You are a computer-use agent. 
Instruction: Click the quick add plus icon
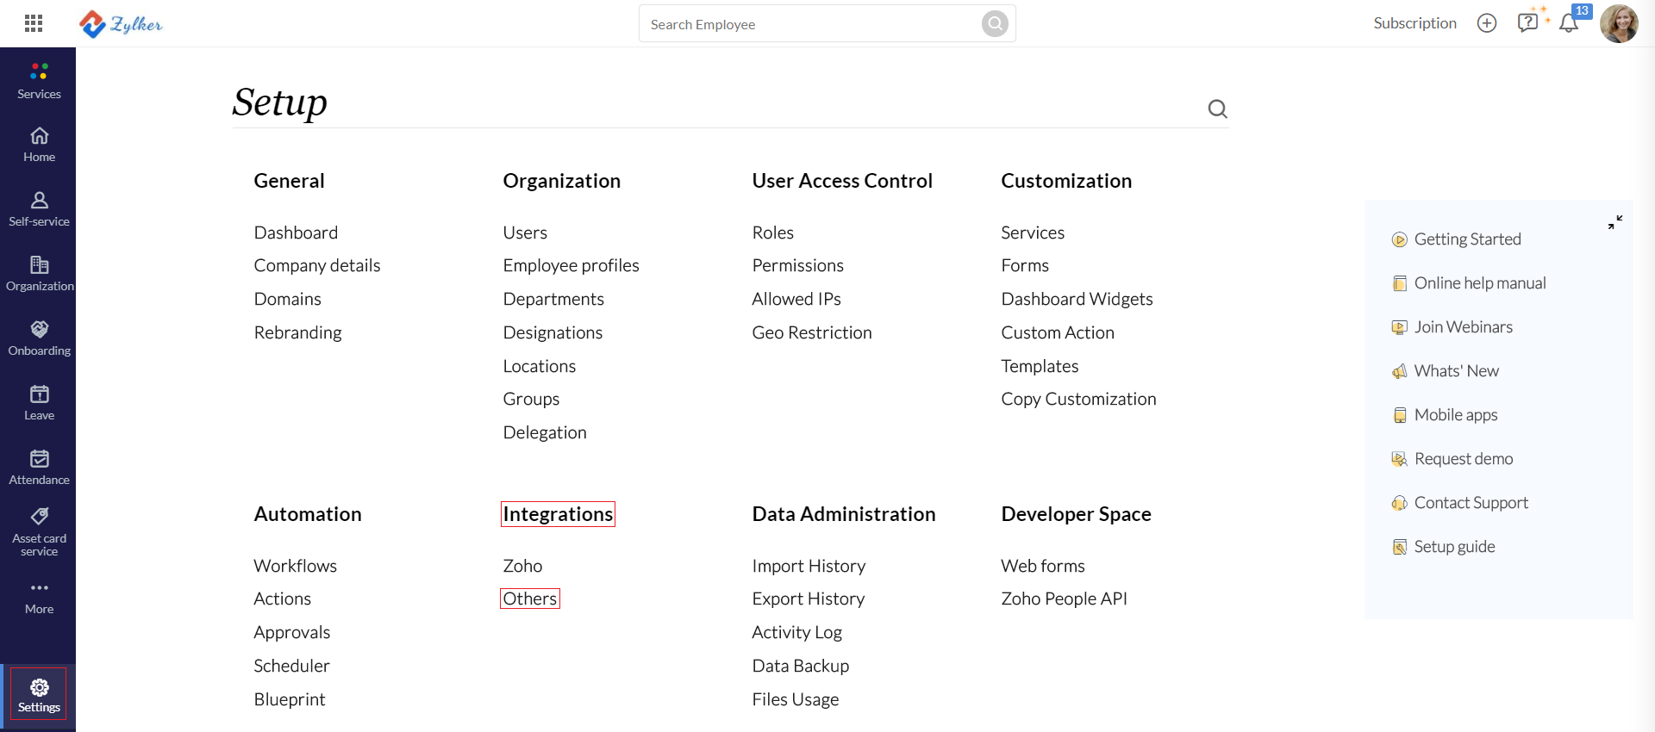pos(1487,23)
